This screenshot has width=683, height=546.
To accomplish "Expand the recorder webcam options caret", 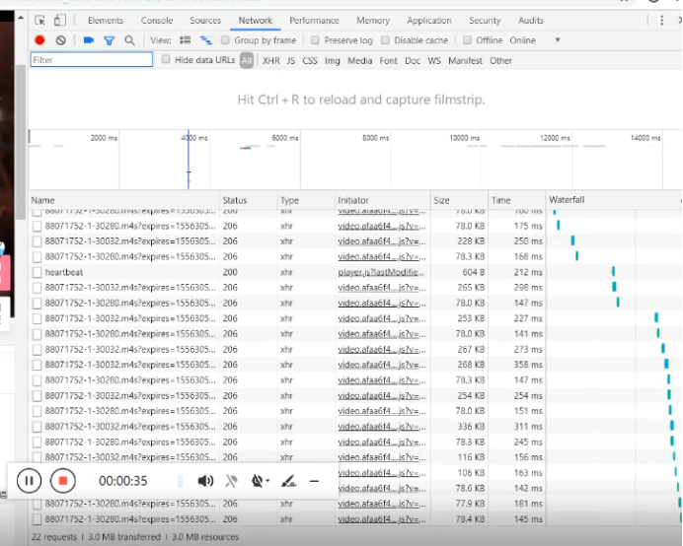I will (267, 481).
